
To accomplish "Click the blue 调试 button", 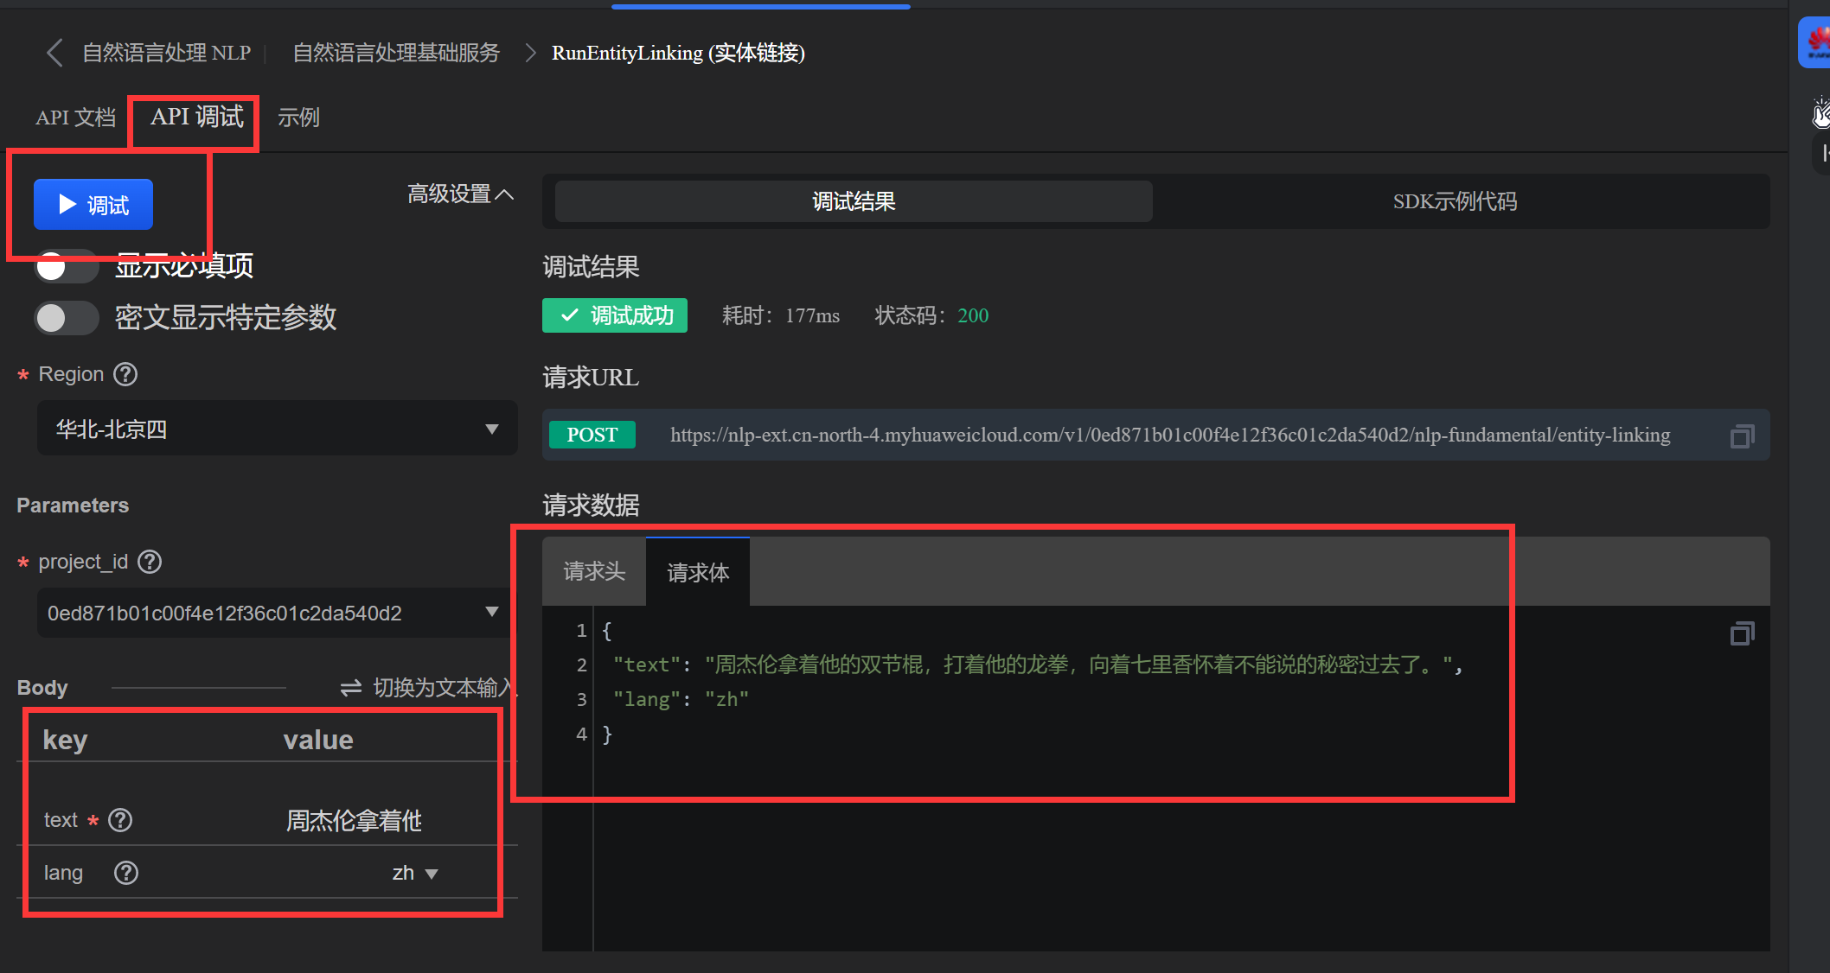I will [93, 205].
